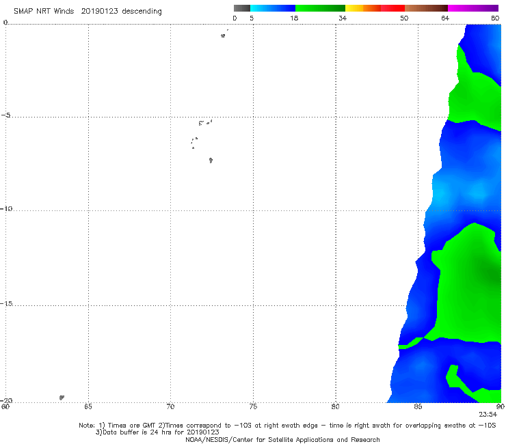Click the island near 72E, 7S
This screenshot has height=444, width=506.
[x=211, y=160]
